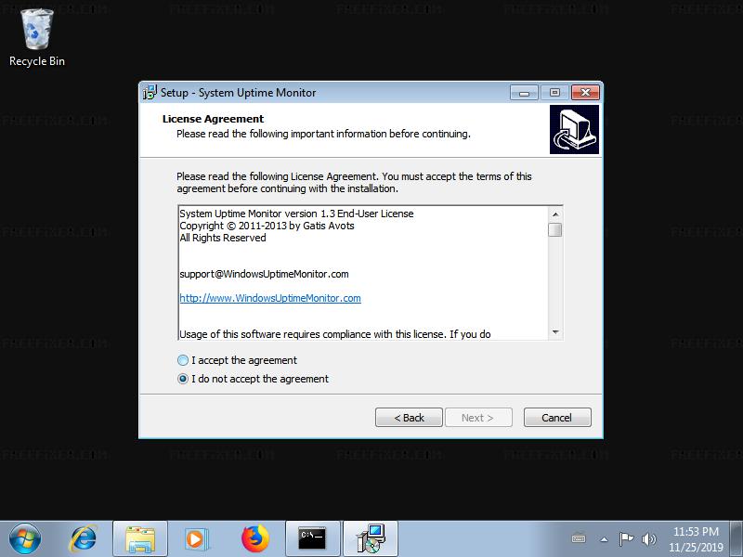Click the Back button
Viewport: 743px width, 557px height.
409,418
